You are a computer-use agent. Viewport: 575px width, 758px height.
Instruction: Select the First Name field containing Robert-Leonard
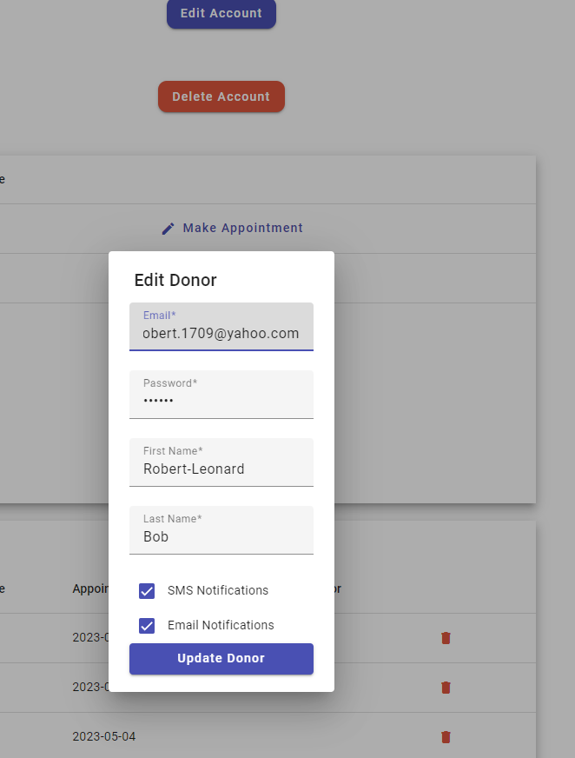tap(221, 469)
